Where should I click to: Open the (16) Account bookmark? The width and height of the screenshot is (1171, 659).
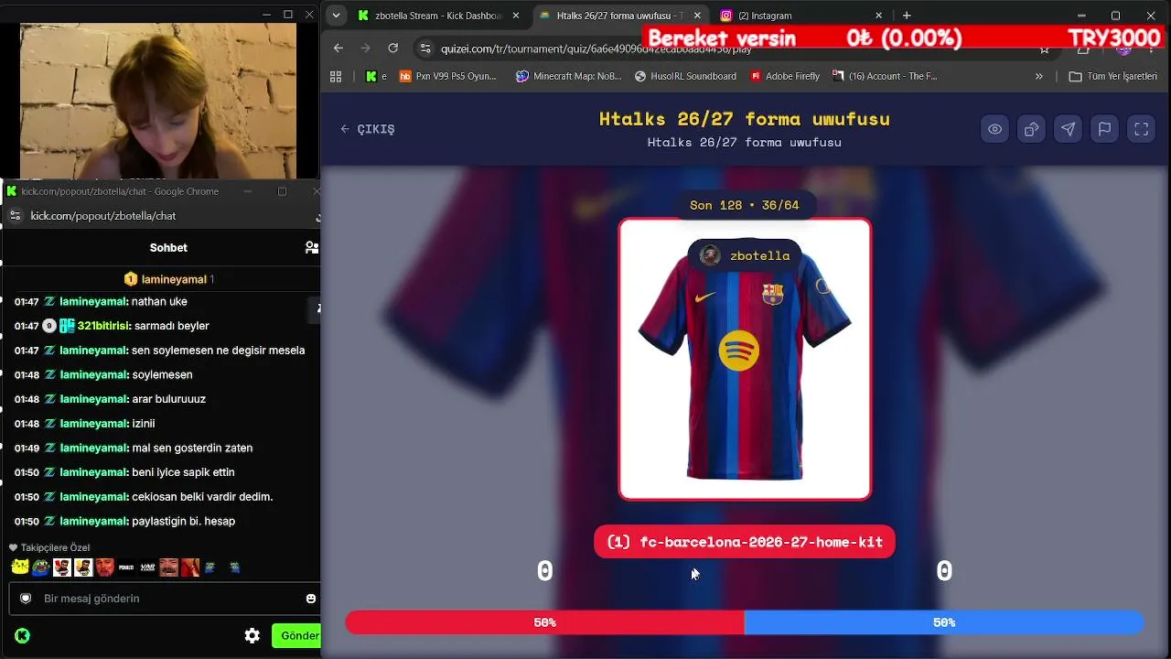(x=885, y=76)
